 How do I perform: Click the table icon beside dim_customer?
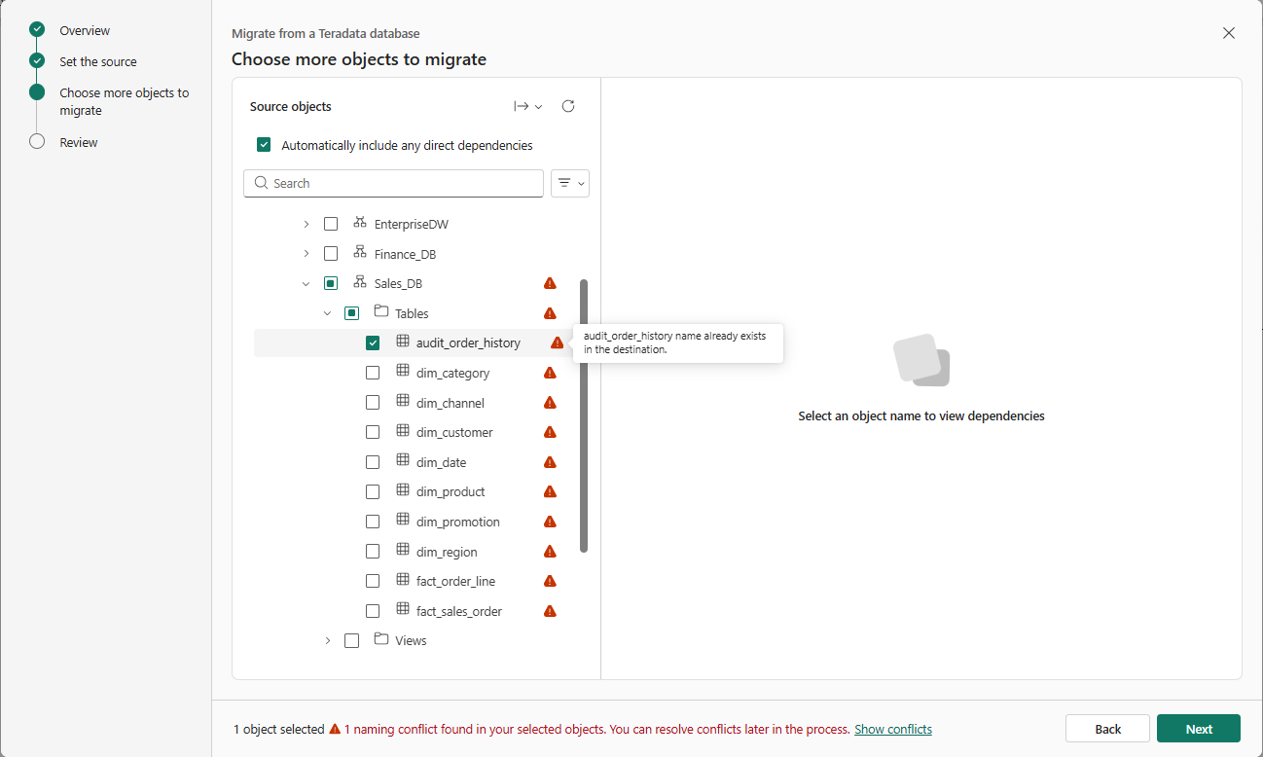(403, 431)
